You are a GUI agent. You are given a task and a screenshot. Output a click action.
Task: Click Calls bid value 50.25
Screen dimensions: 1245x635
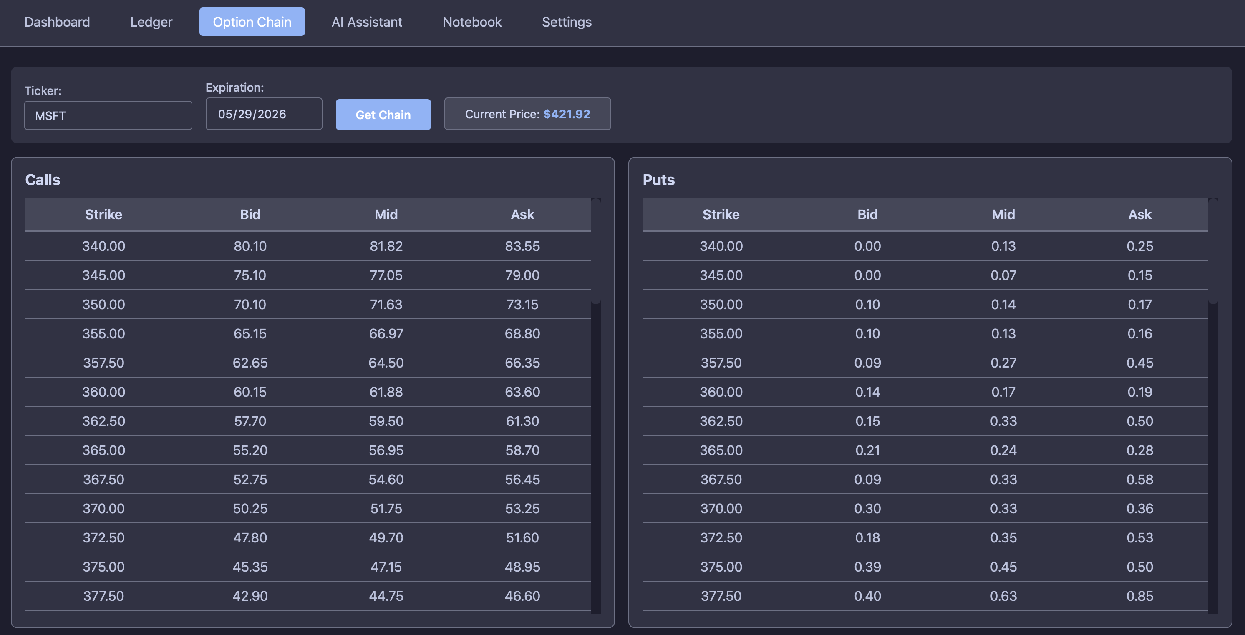tap(250, 509)
